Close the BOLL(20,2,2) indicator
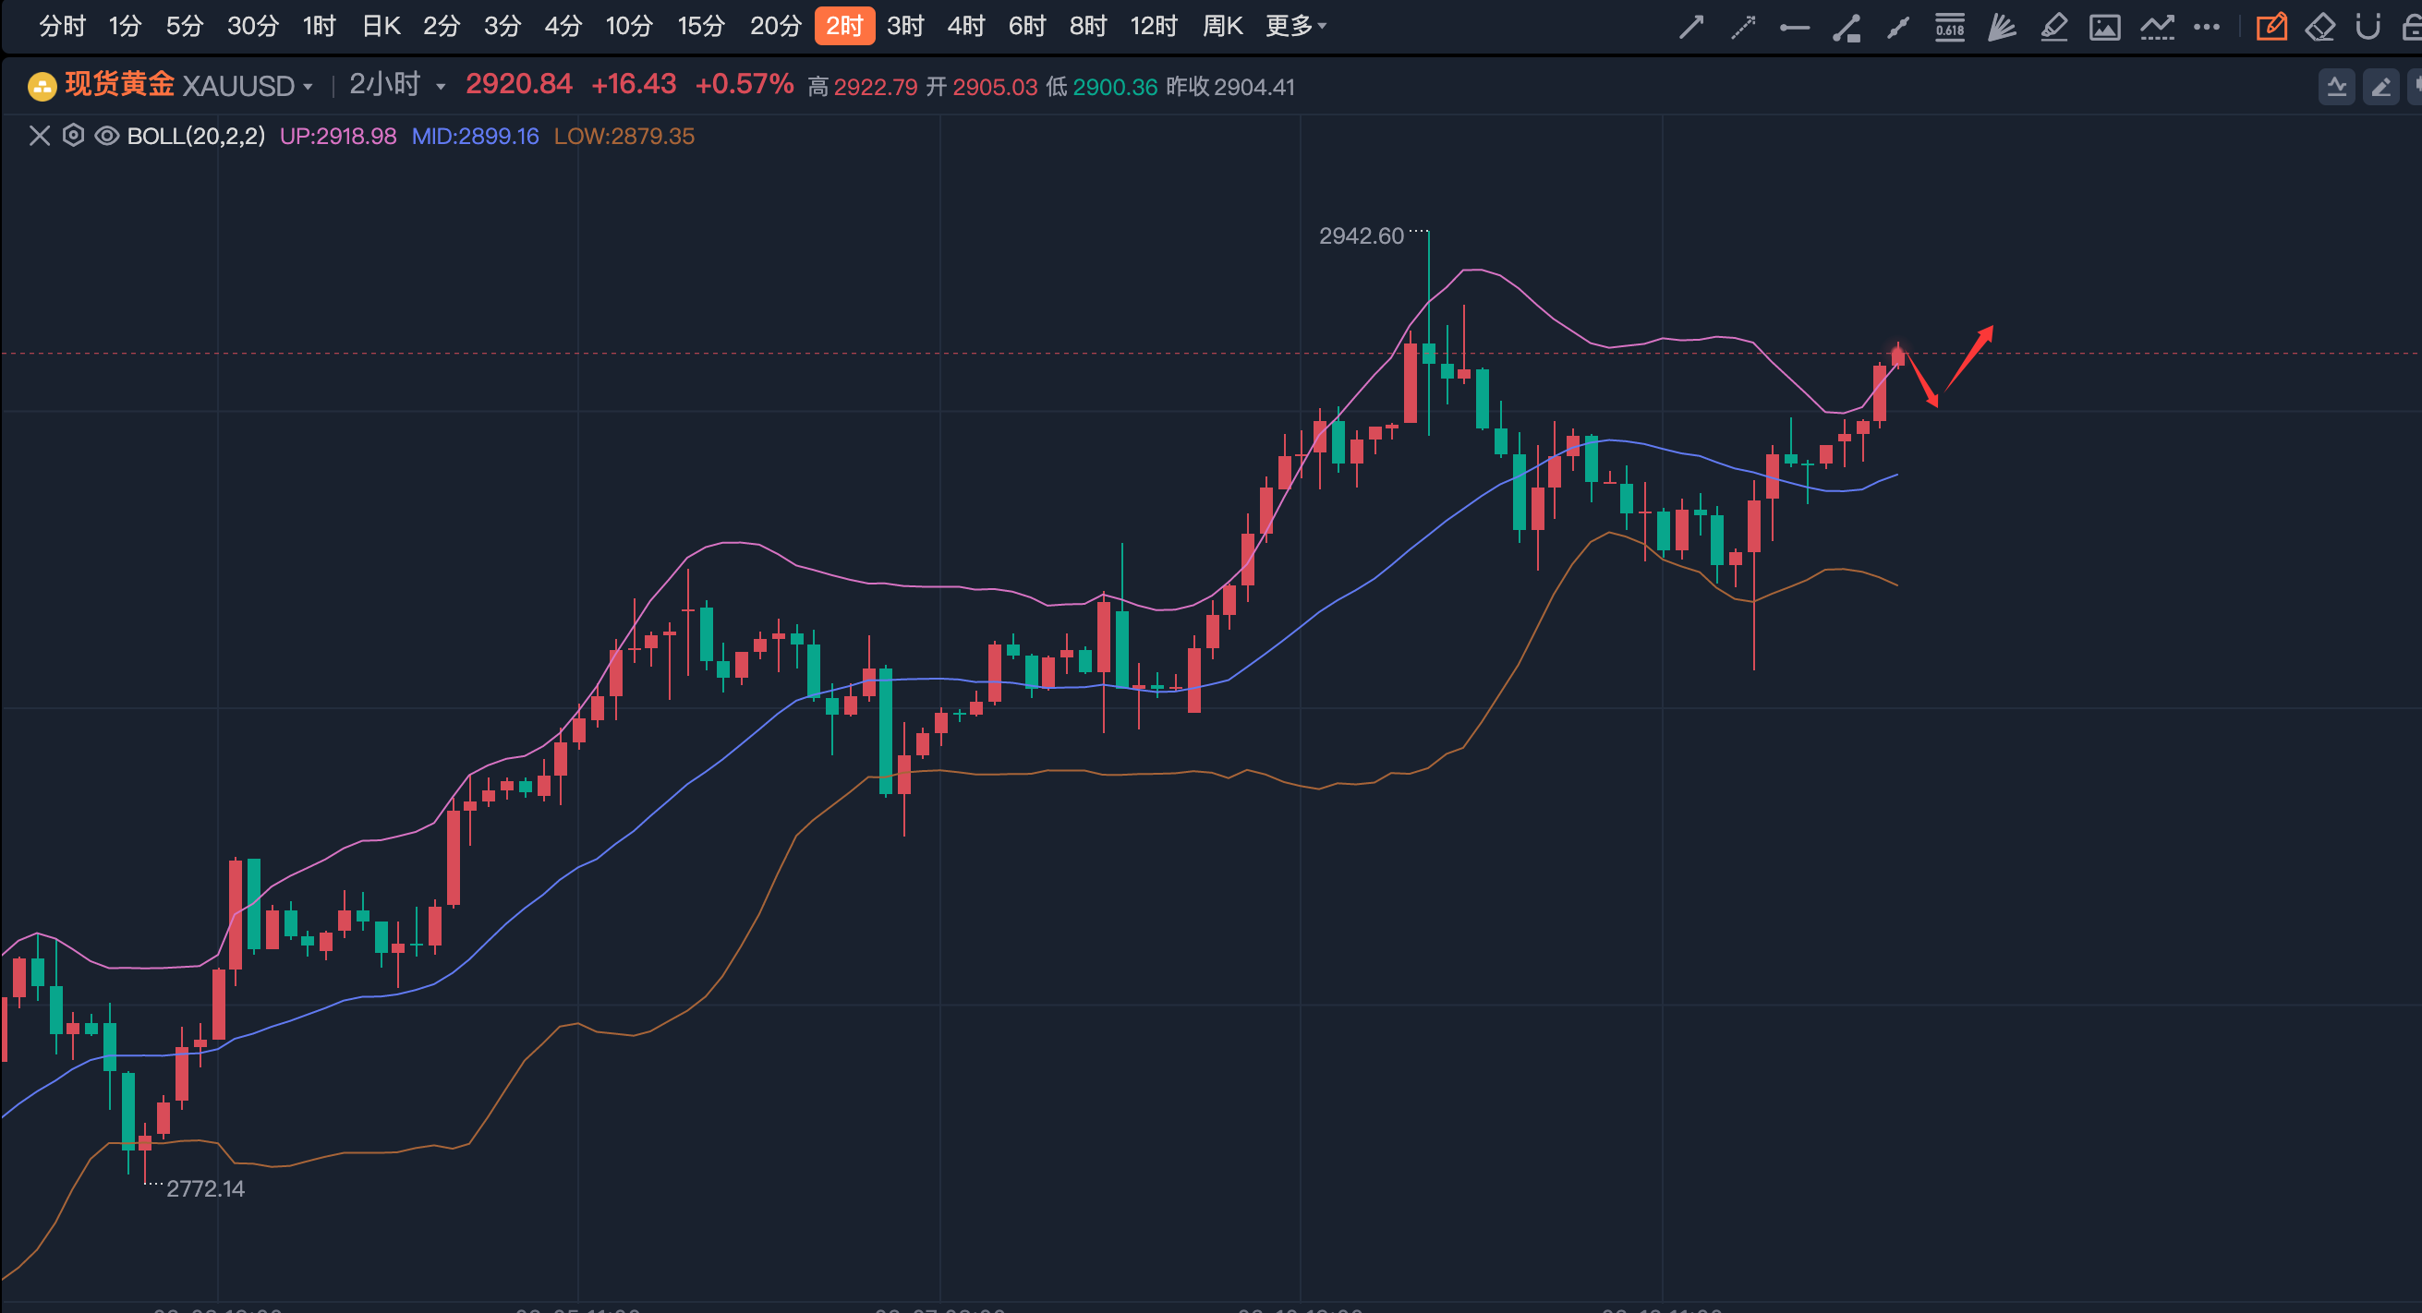The width and height of the screenshot is (2422, 1313). click(x=39, y=137)
